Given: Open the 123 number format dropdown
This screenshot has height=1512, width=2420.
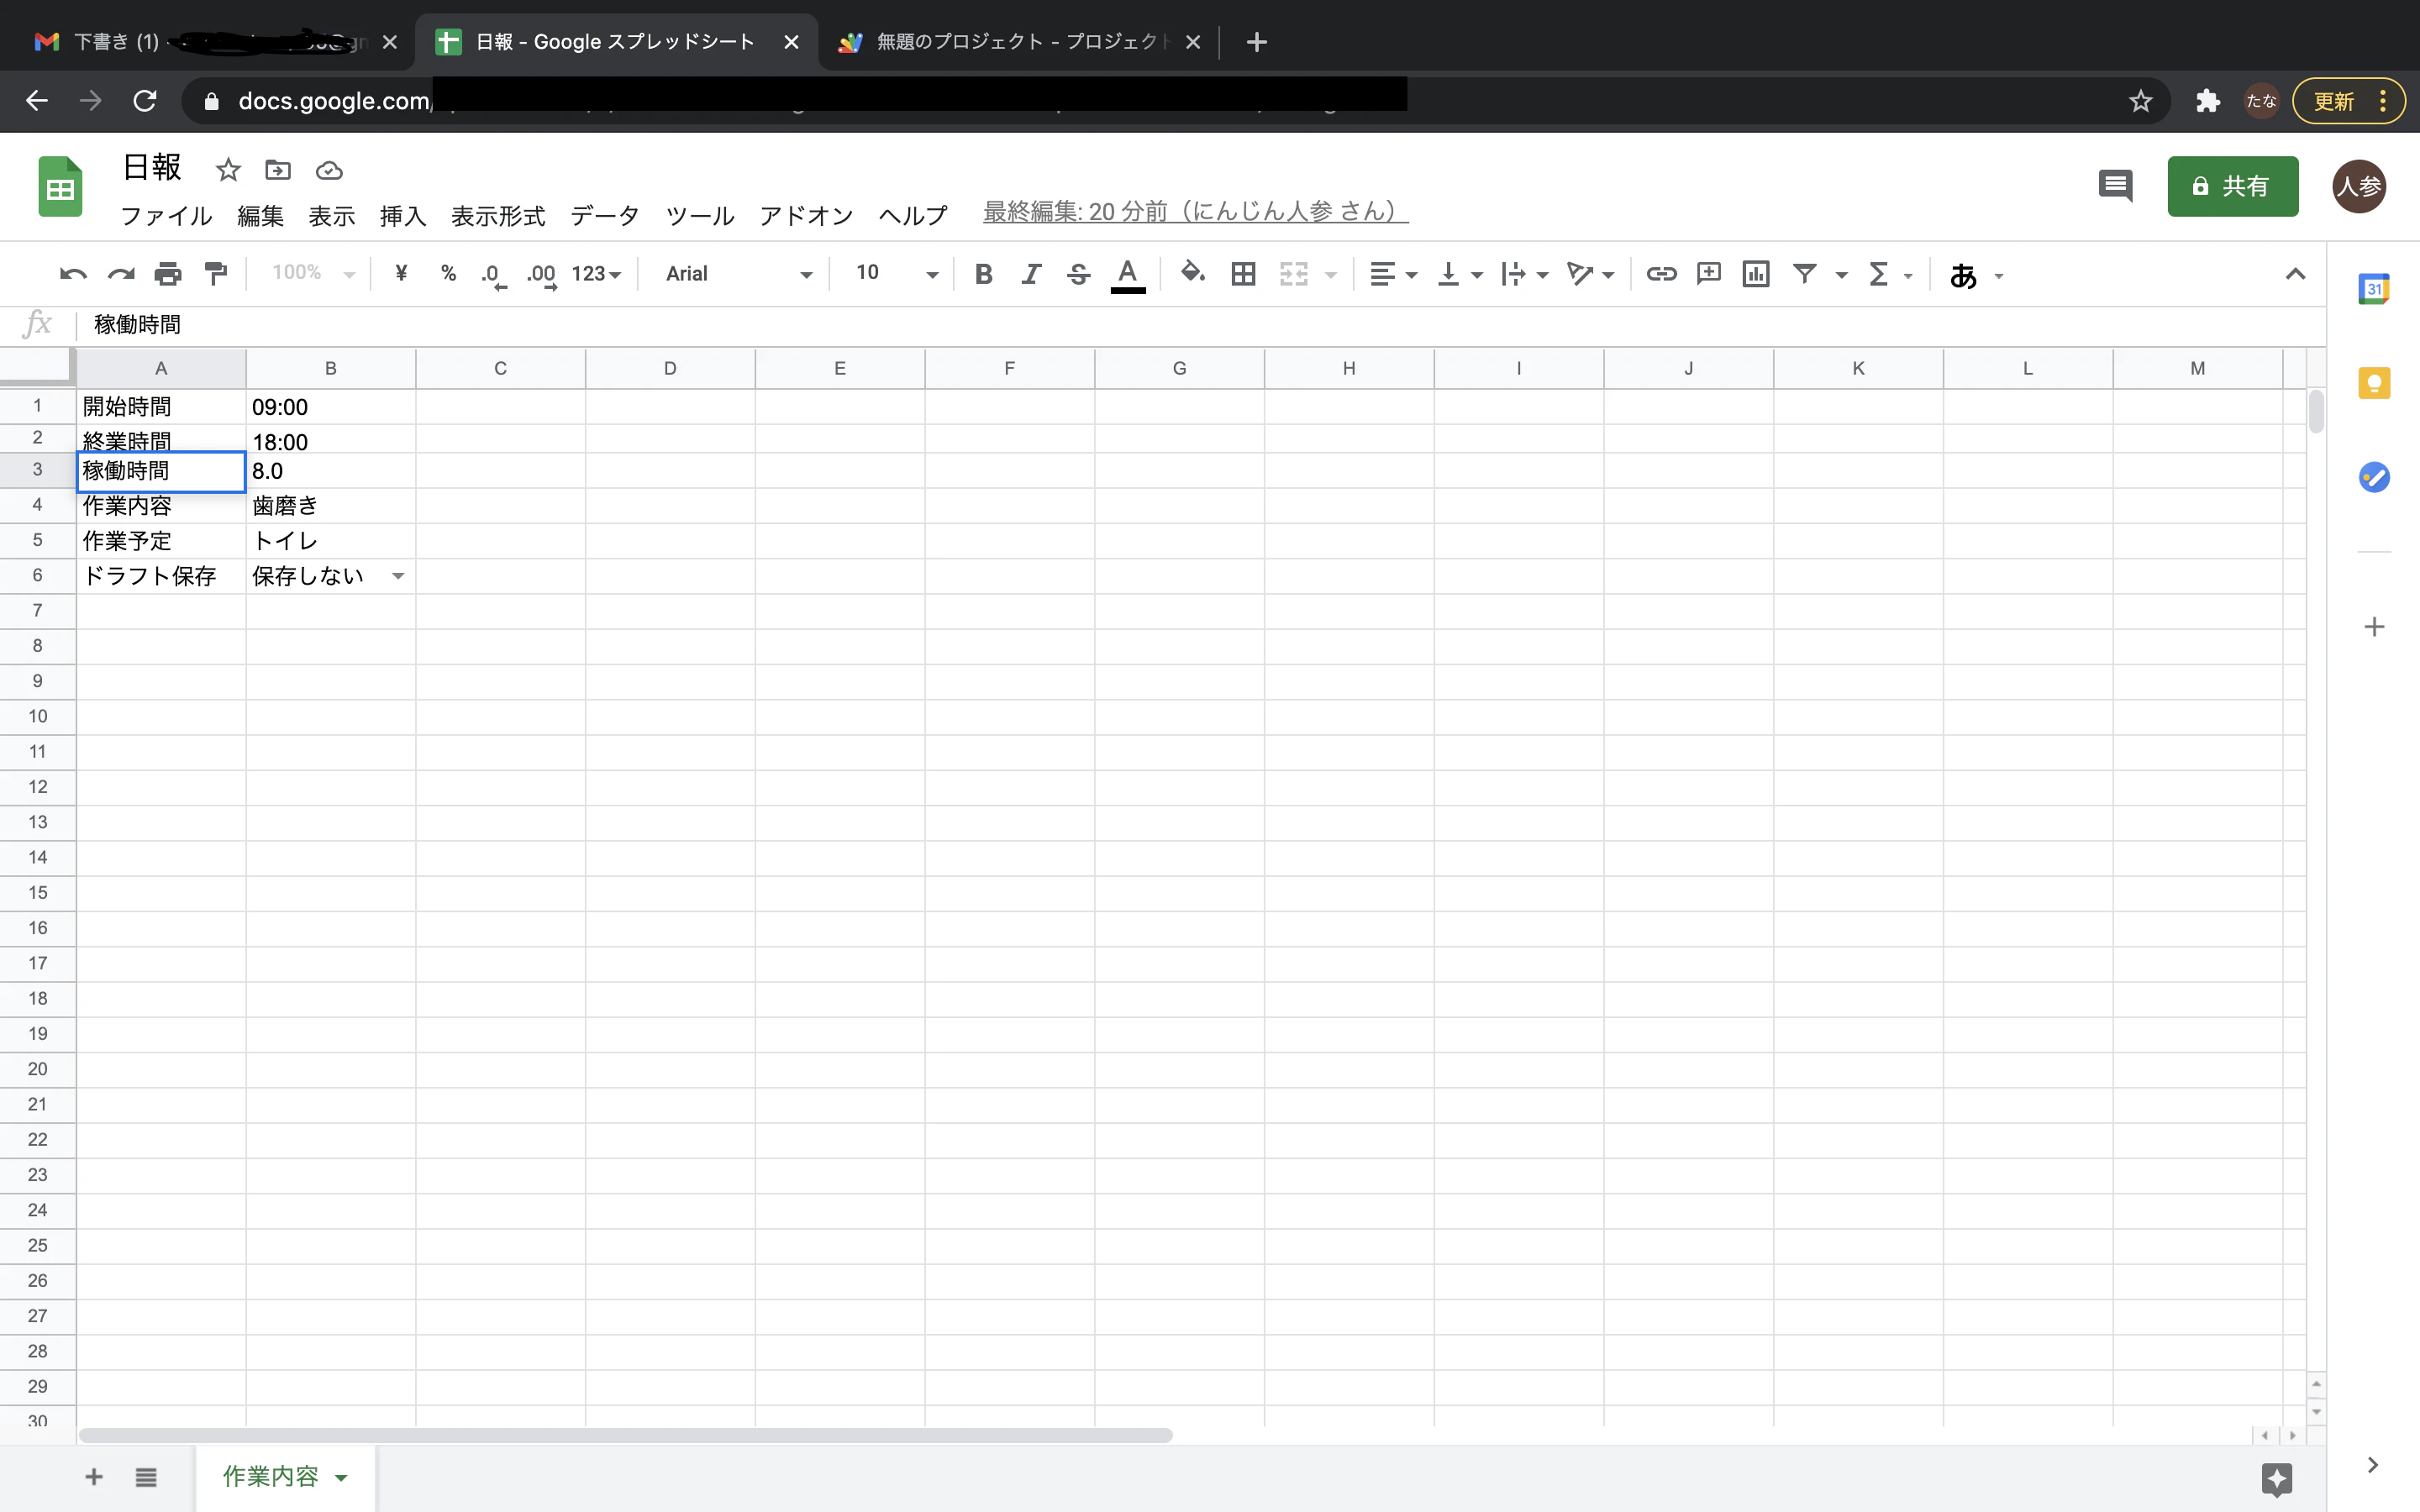Looking at the screenshot, I should (594, 273).
